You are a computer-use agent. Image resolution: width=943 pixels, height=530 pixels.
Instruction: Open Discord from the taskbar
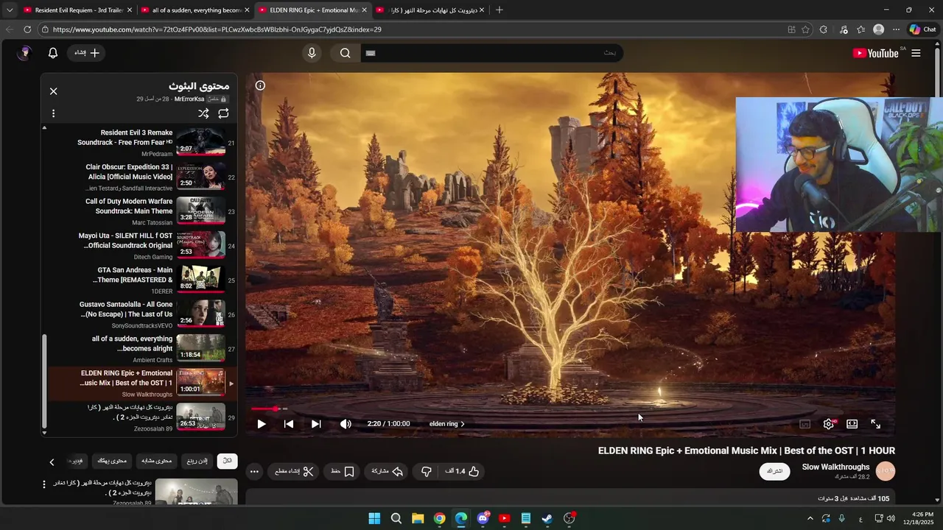483,518
